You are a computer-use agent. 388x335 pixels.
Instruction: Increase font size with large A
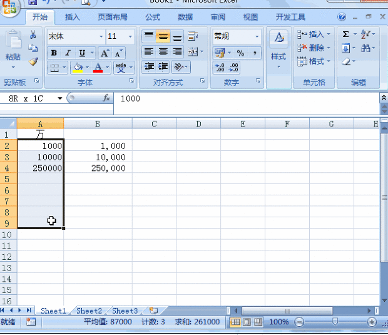[x=105, y=53]
